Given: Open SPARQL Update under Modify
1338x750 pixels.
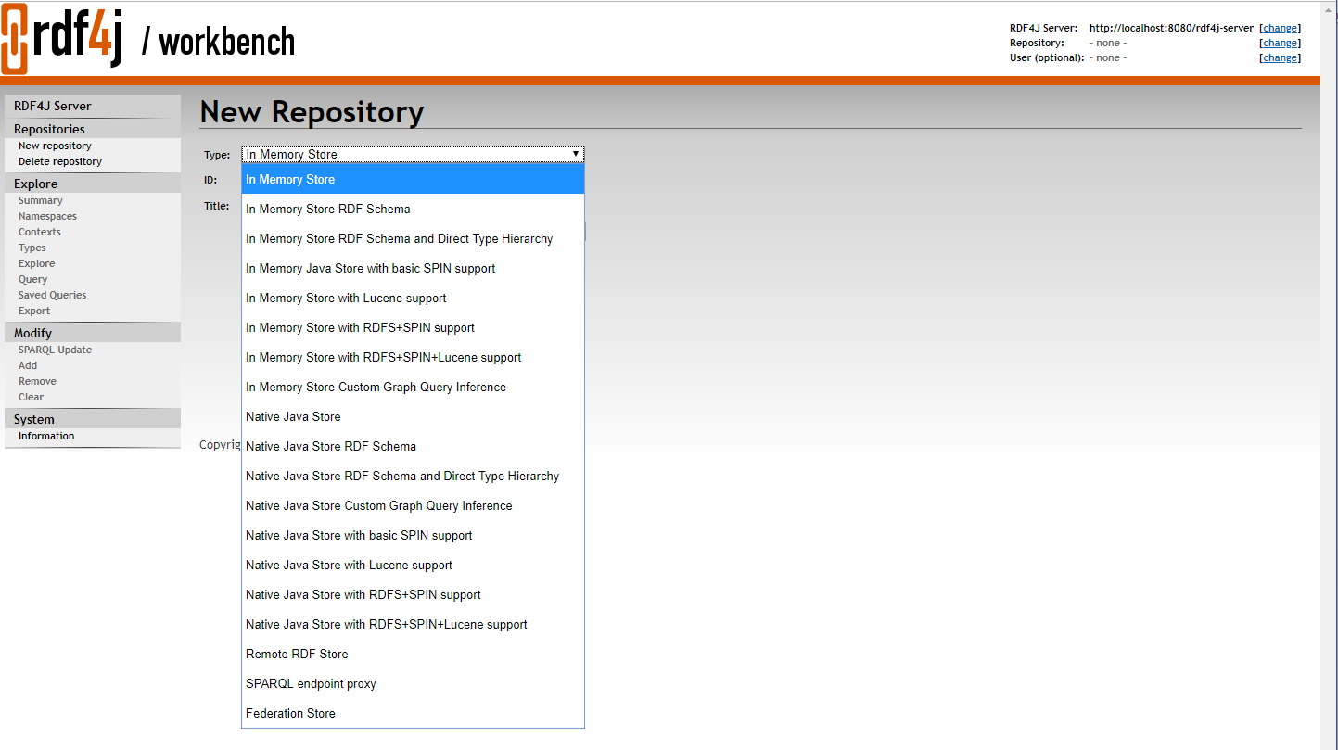Looking at the screenshot, I should [55, 350].
